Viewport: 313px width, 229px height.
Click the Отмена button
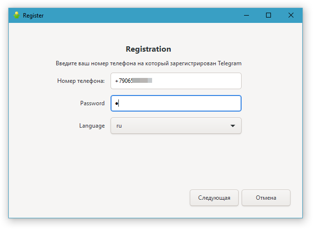[x=266, y=198]
